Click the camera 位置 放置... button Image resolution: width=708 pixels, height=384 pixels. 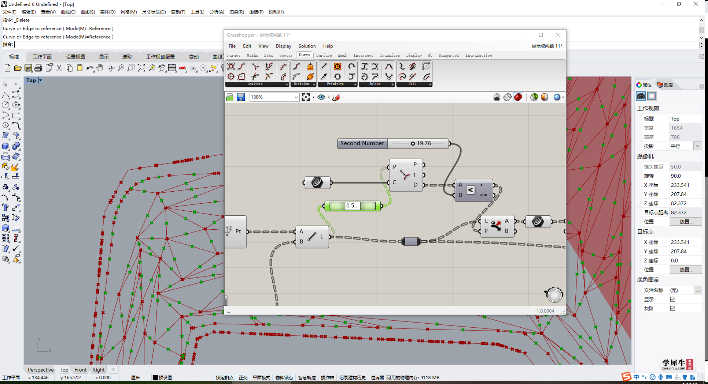click(x=686, y=222)
